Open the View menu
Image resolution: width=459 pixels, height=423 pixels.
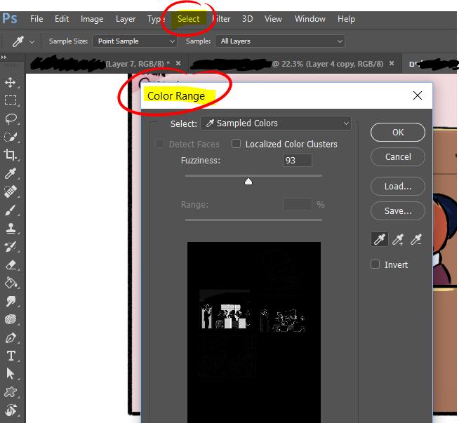[x=273, y=19]
